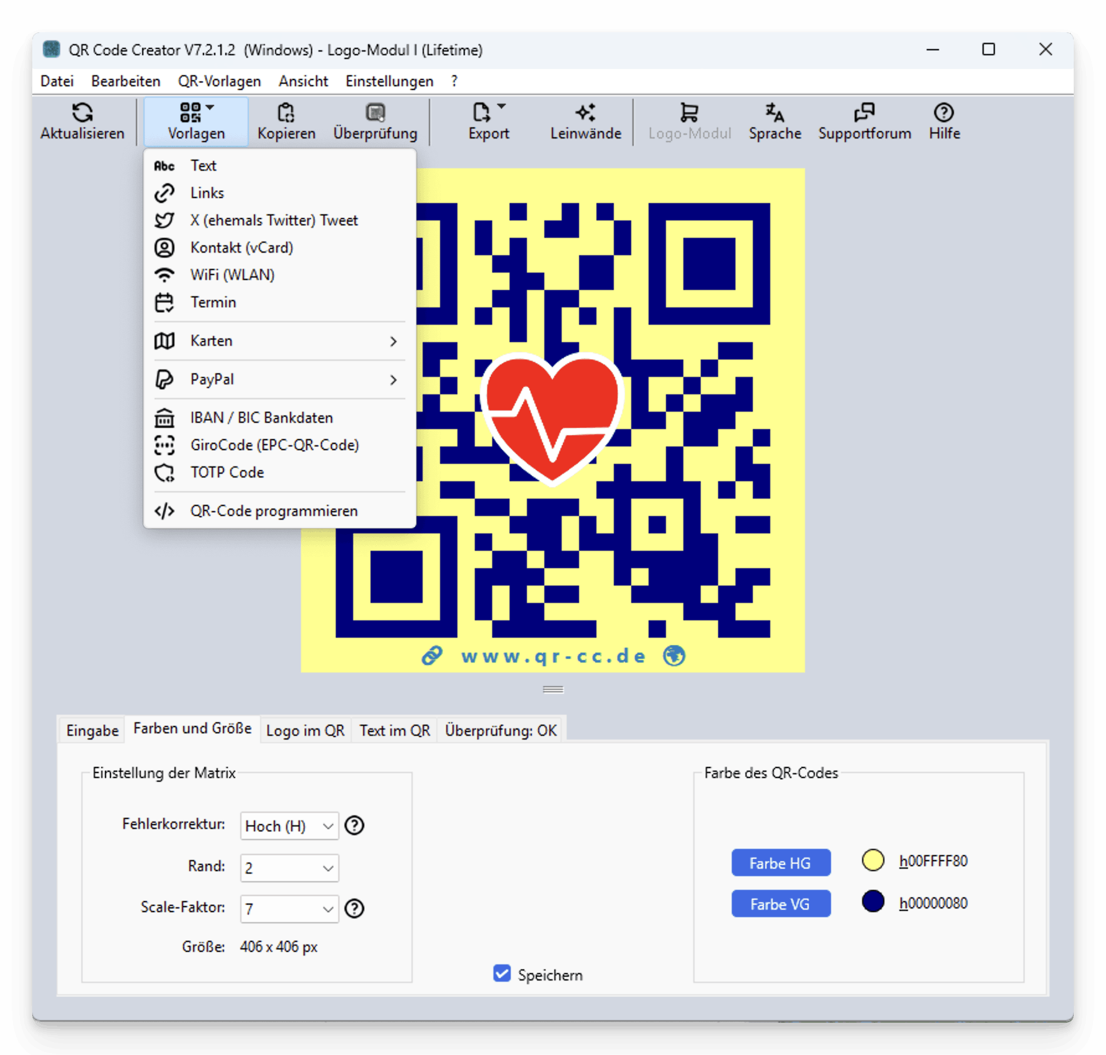This screenshot has width=1106, height=1055.
Task: Open the QR-Vorlagen menu
Action: [x=219, y=81]
